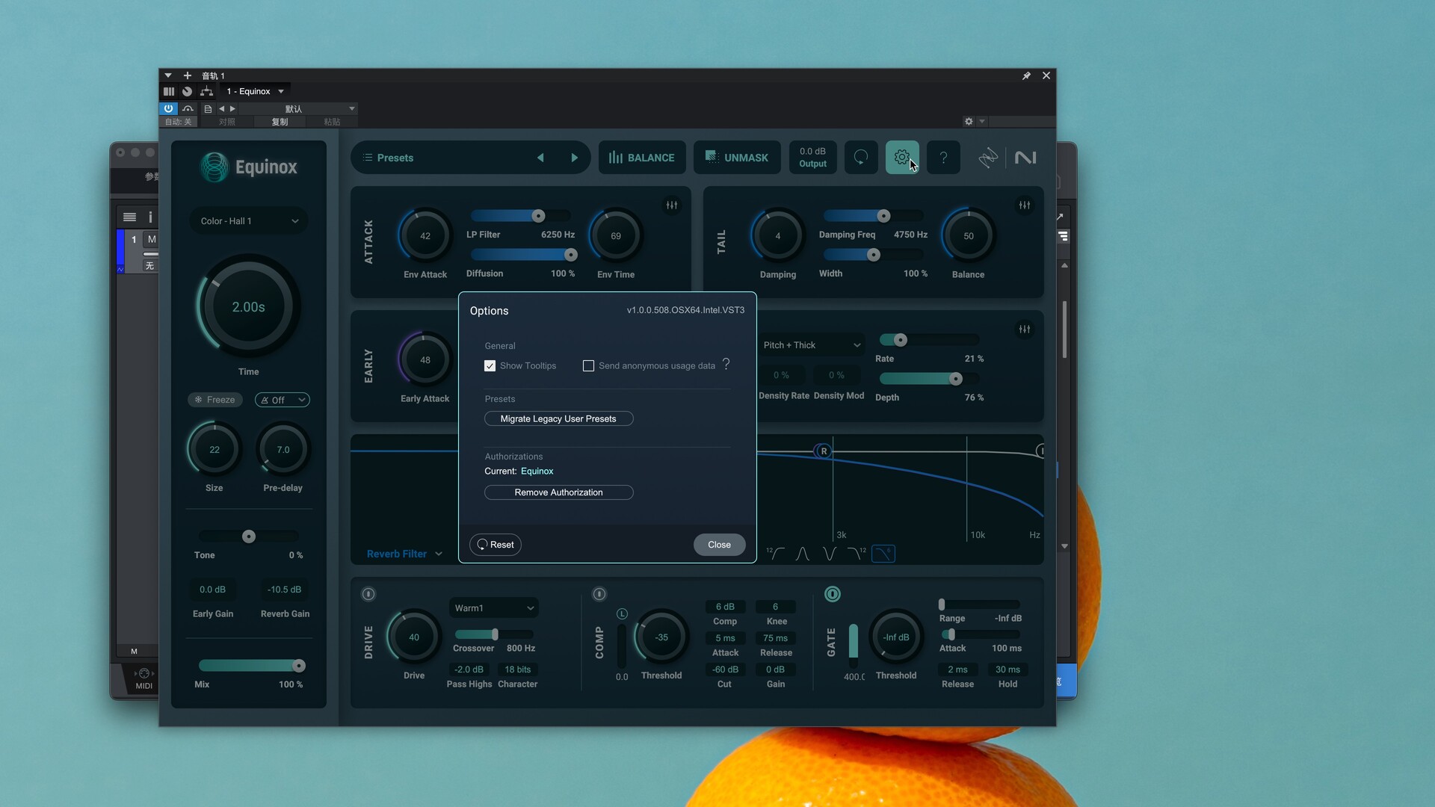Image resolution: width=1435 pixels, height=807 pixels.
Task: Open host preset 默认 dropdown
Action: point(297,108)
